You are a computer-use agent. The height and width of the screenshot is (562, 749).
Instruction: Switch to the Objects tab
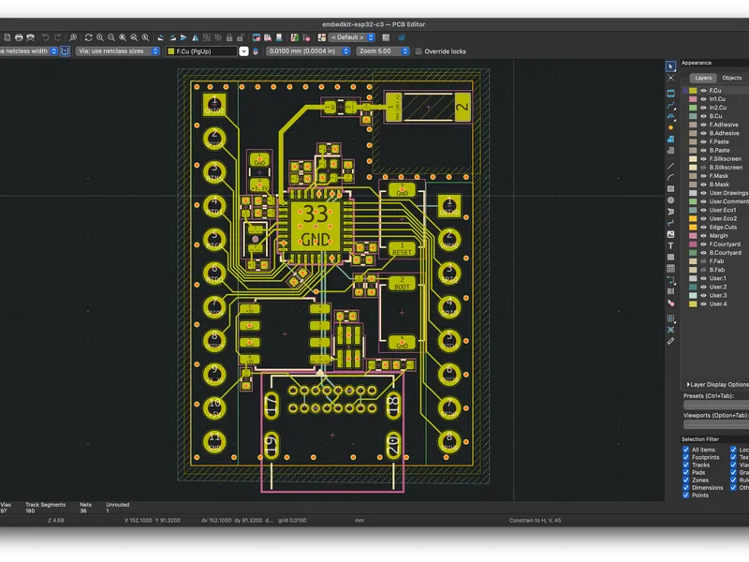click(x=732, y=78)
